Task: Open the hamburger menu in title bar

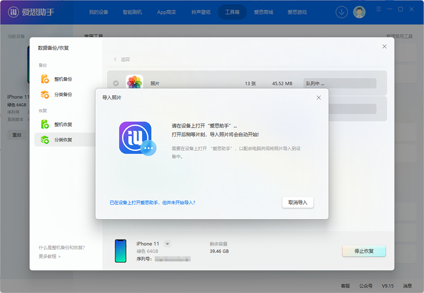Action: coord(379,9)
